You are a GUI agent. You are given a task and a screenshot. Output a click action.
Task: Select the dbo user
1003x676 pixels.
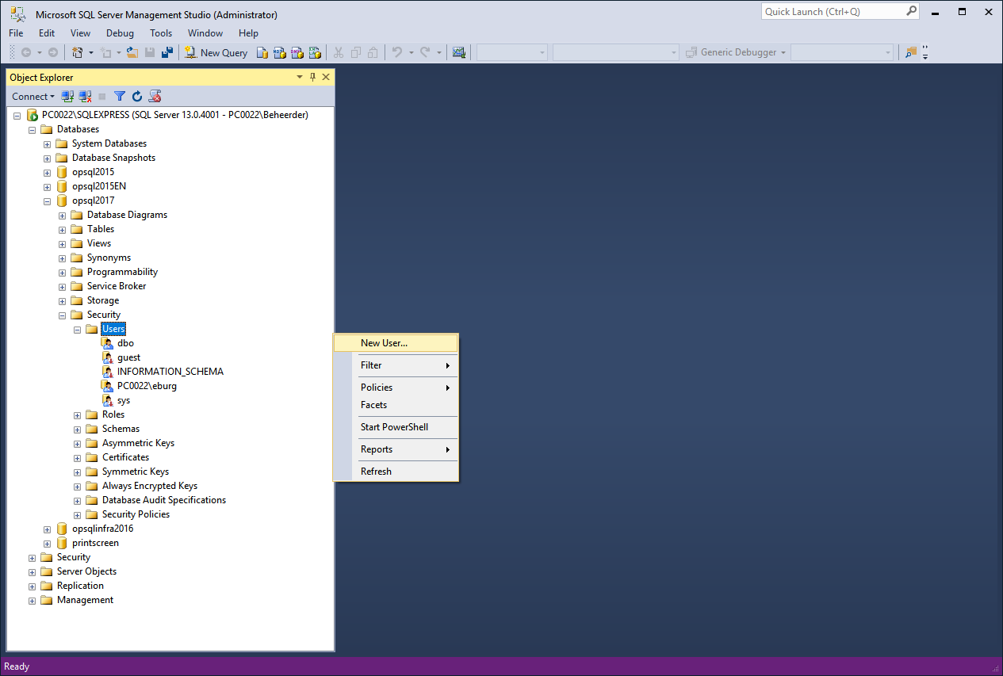coord(125,343)
